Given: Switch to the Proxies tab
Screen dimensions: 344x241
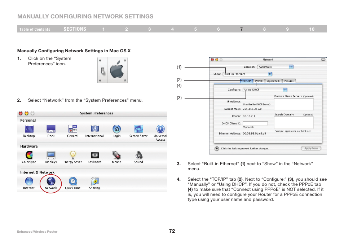Looking at the screenshot, I should 289,81.
